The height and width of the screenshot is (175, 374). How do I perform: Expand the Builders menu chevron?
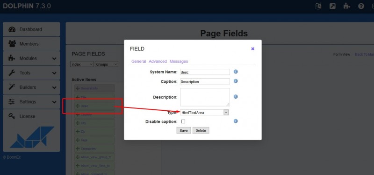[54, 87]
